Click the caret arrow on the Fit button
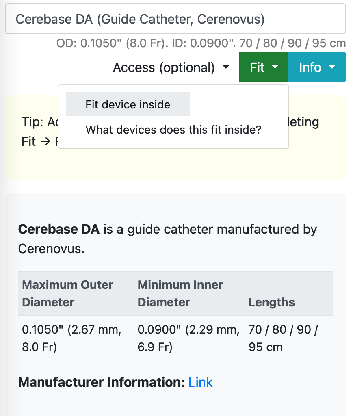The image size is (351, 416). click(275, 67)
